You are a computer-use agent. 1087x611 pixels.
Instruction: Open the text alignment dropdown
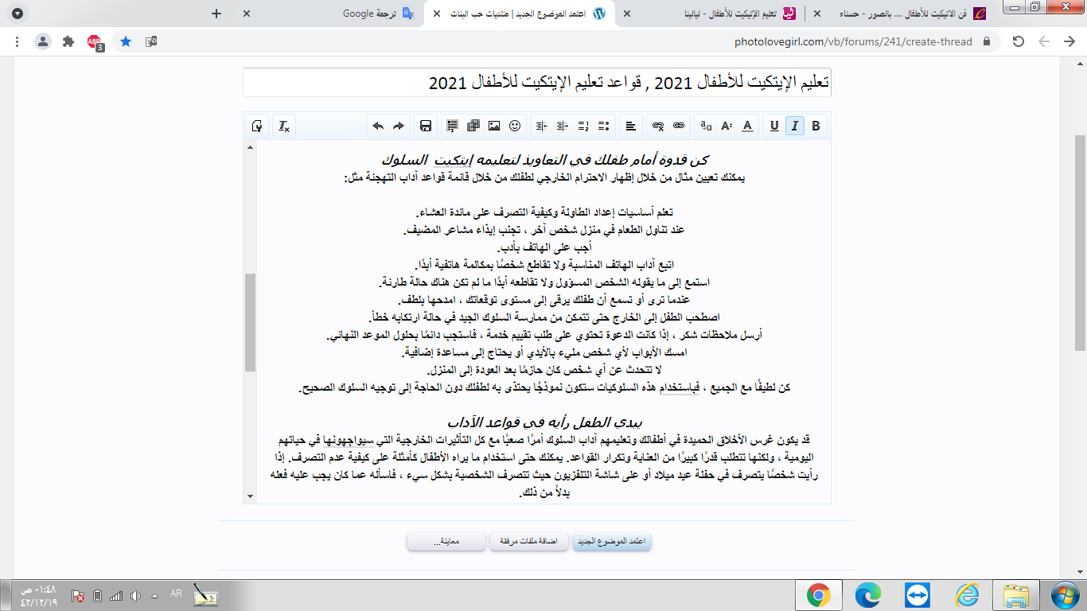(x=630, y=126)
